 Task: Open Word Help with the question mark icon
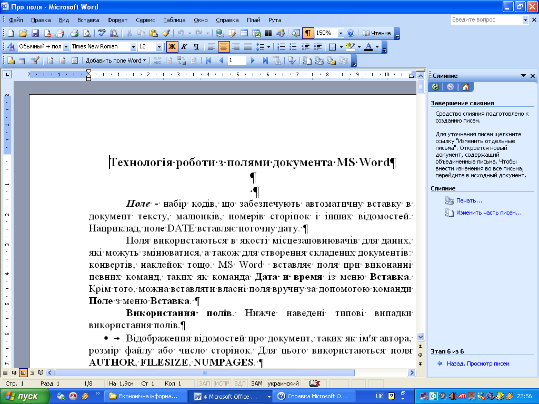[351, 33]
